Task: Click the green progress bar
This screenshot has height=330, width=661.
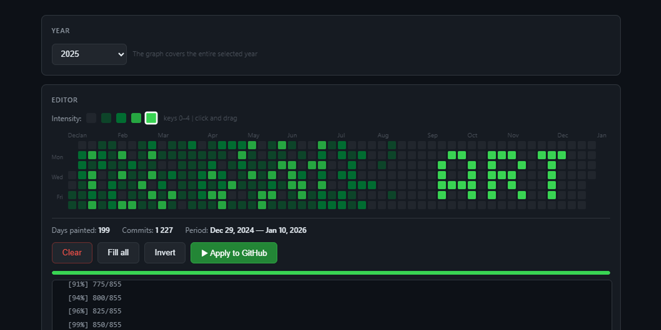Action: pyautogui.click(x=331, y=273)
